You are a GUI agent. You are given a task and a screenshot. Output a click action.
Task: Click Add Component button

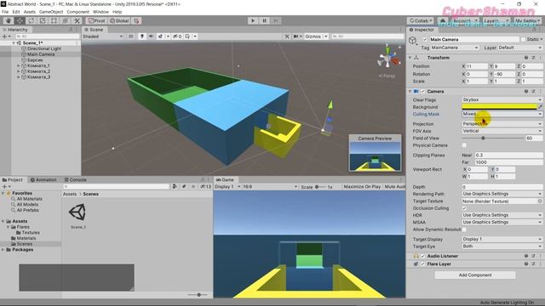(x=475, y=275)
